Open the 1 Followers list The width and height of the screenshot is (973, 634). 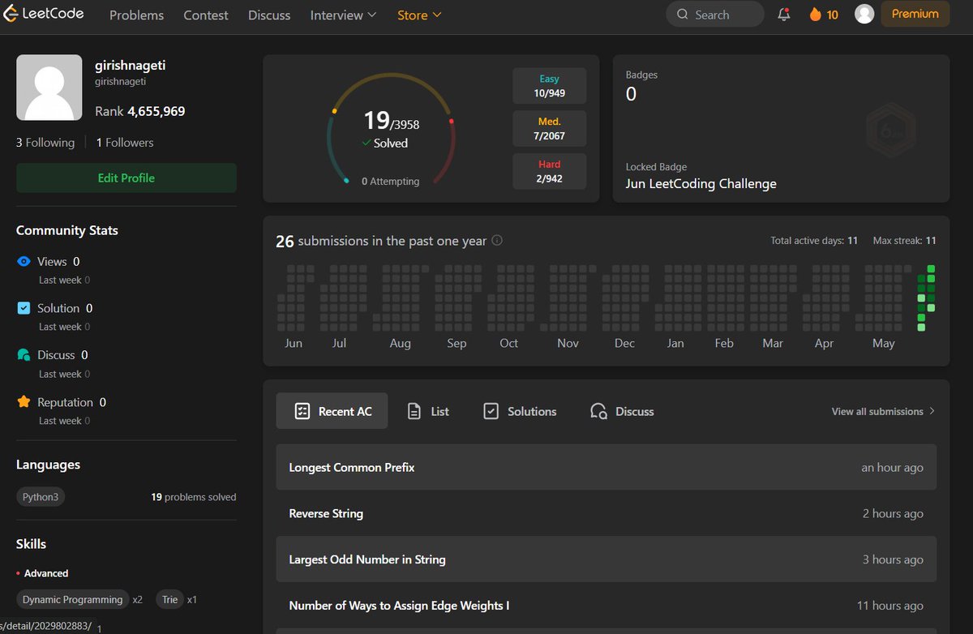125,142
